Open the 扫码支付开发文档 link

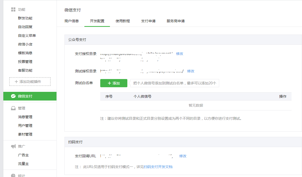coord(158,167)
